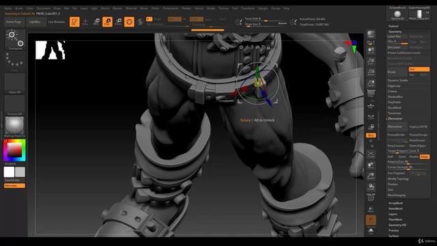This screenshot has width=437, height=246.
Task: Click the right shelf Move icon
Action: [371, 165]
